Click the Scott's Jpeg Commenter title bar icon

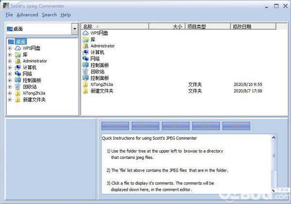[x=6, y=5]
